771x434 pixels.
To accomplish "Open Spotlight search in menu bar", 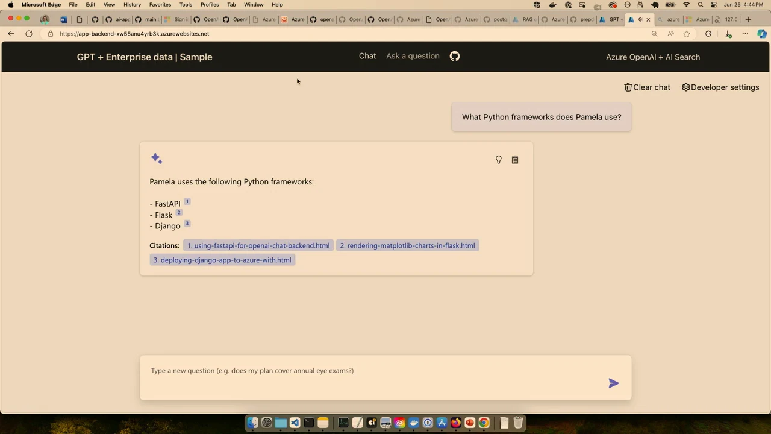I will point(701,5).
